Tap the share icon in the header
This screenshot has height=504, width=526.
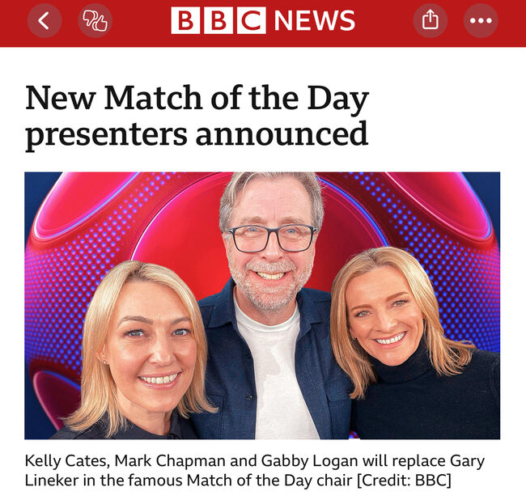(x=431, y=21)
